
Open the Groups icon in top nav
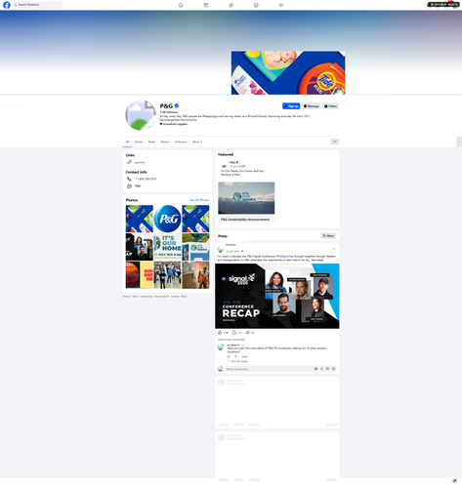pyautogui.click(x=231, y=5)
